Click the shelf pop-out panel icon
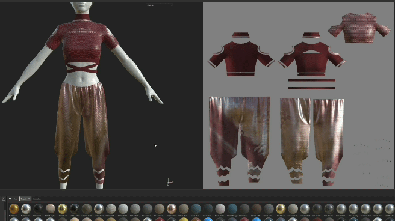Image resolution: width=395 pixels, height=221 pixels. pos(4,199)
